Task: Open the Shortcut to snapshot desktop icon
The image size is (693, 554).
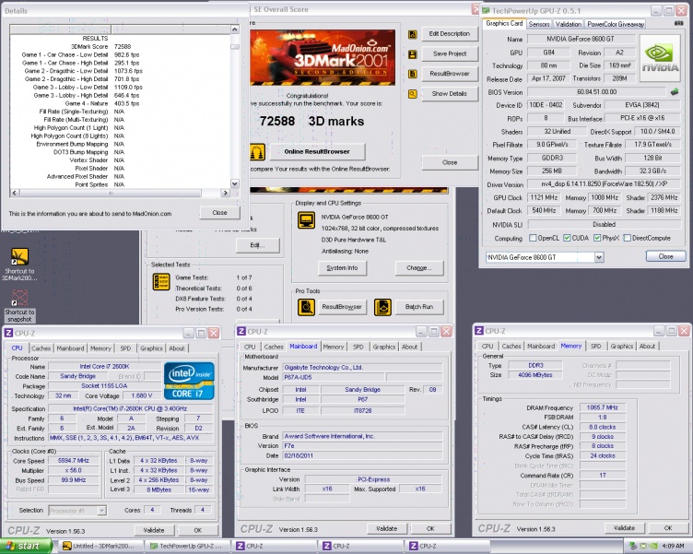Action: coord(18,298)
